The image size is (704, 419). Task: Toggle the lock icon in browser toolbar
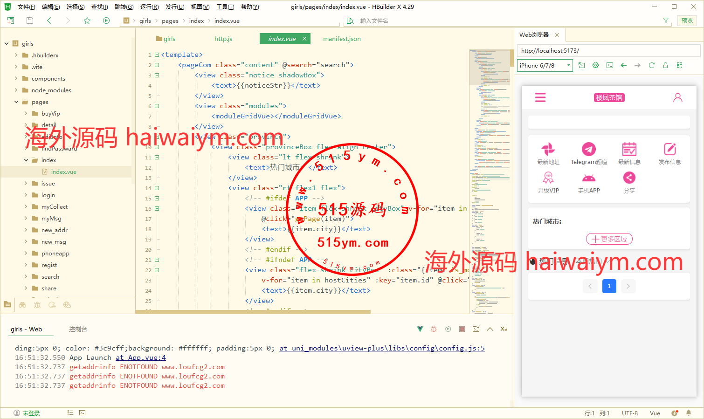click(x=665, y=65)
